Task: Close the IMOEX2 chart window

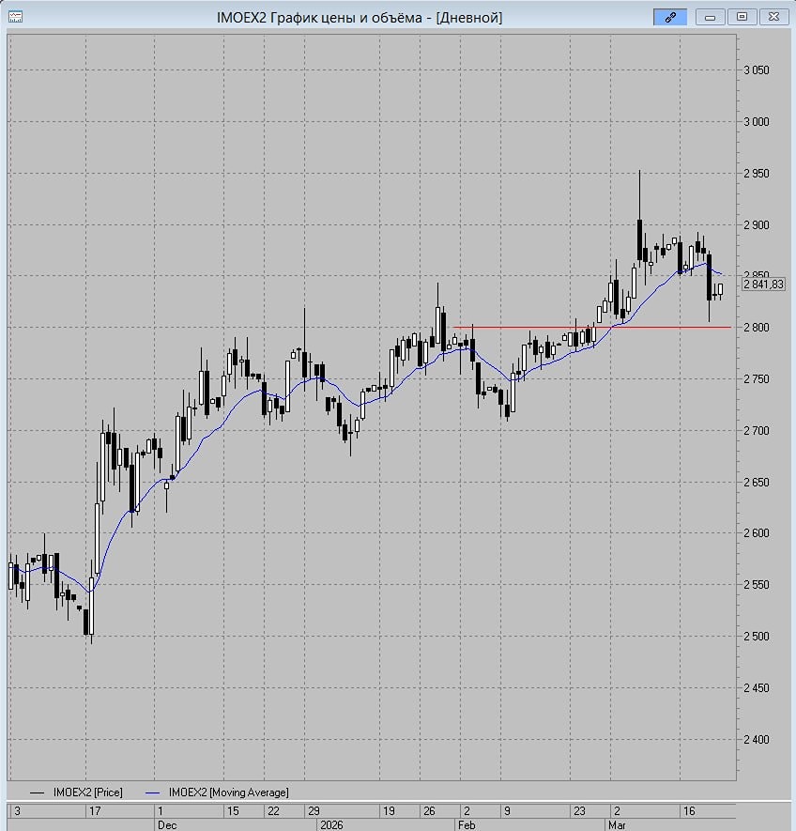Action: click(773, 17)
